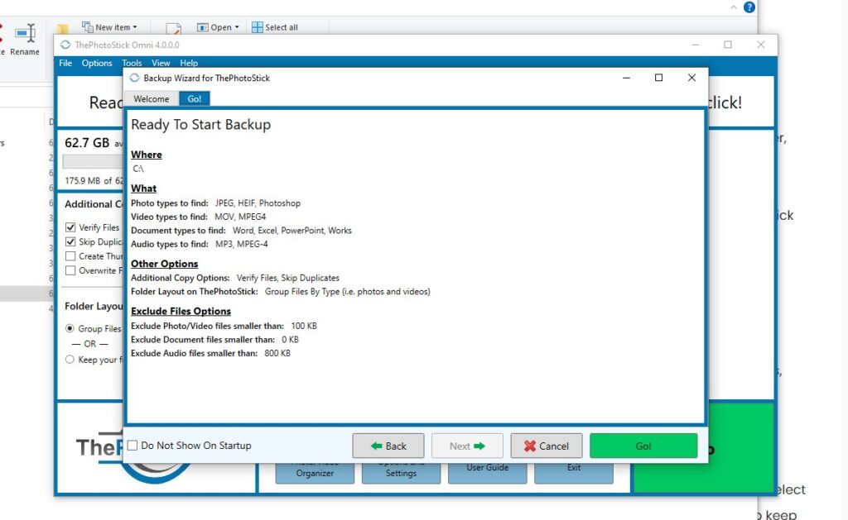Open the File menu
Viewport: 848px width, 520px height.
(x=65, y=63)
